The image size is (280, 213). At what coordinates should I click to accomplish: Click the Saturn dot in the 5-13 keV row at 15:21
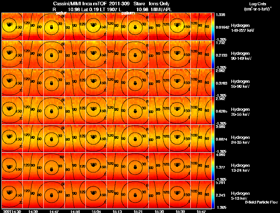tap(135, 195)
